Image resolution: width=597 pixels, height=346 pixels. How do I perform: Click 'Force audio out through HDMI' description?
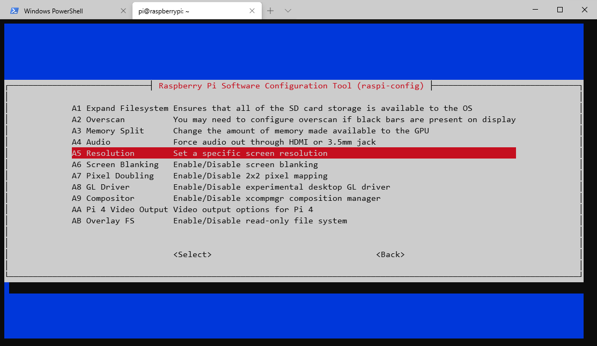click(x=275, y=142)
